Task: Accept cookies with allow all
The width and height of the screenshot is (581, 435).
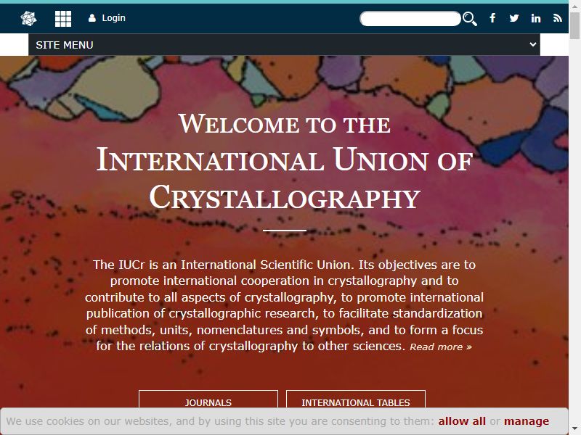Action: [x=462, y=421]
